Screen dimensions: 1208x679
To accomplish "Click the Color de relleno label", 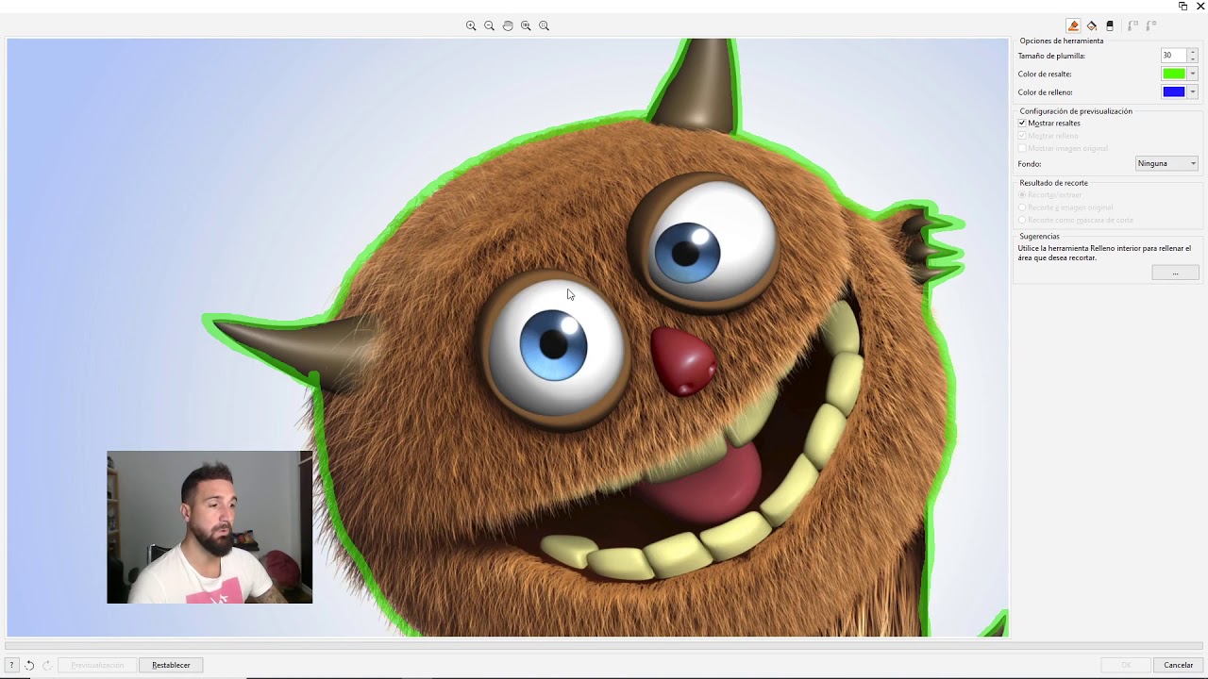I will tap(1045, 92).
